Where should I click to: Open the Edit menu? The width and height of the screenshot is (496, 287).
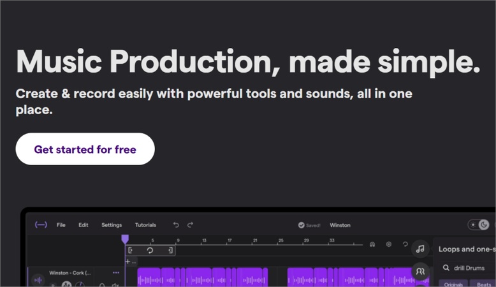84,225
